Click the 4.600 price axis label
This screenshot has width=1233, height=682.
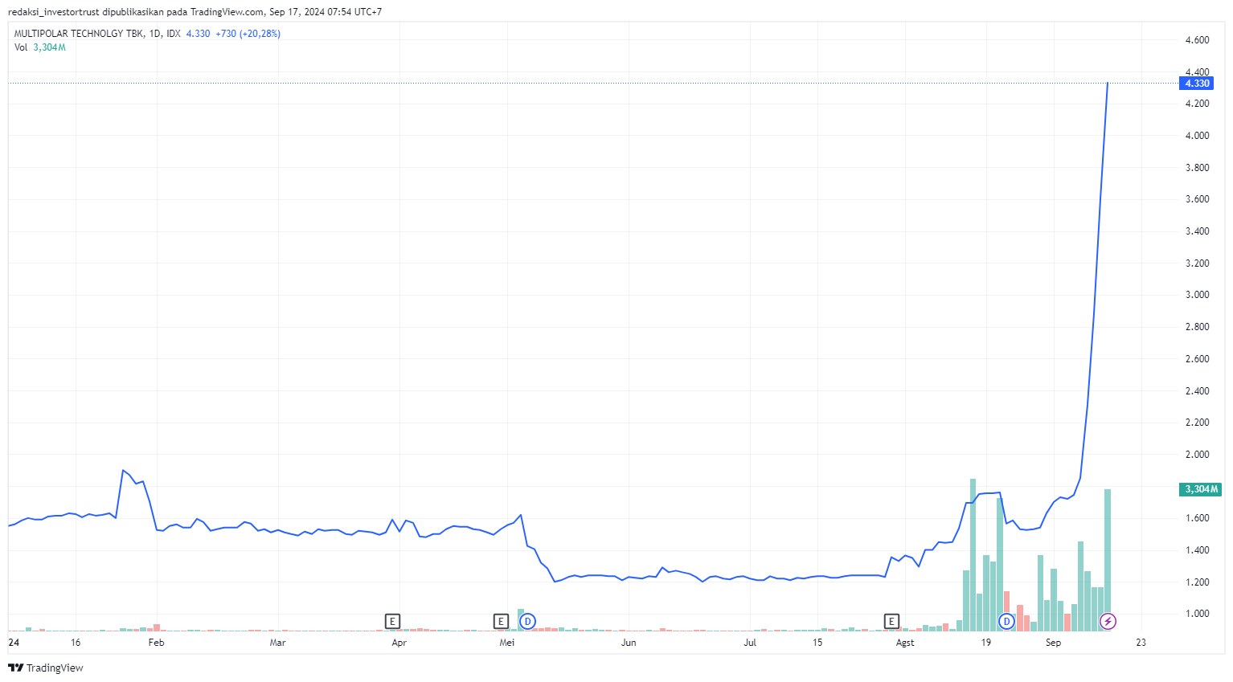[1197, 40]
